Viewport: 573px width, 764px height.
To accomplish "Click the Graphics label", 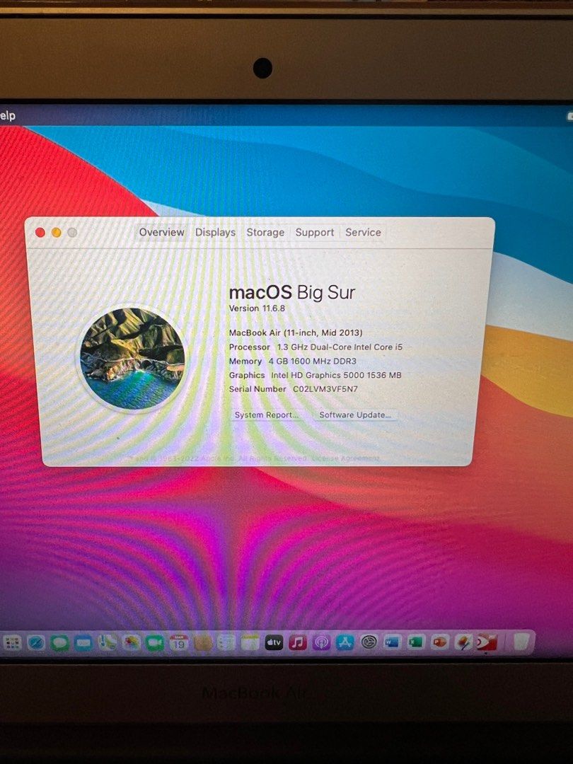I will (x=247, y=375).
